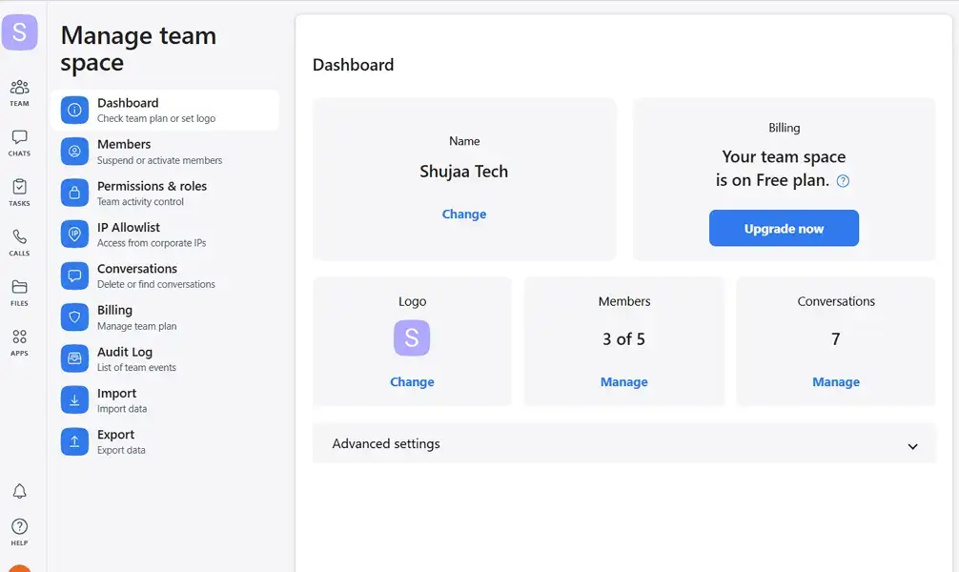
Task: Click Manage link under Members count
Action: coord(623,382)
